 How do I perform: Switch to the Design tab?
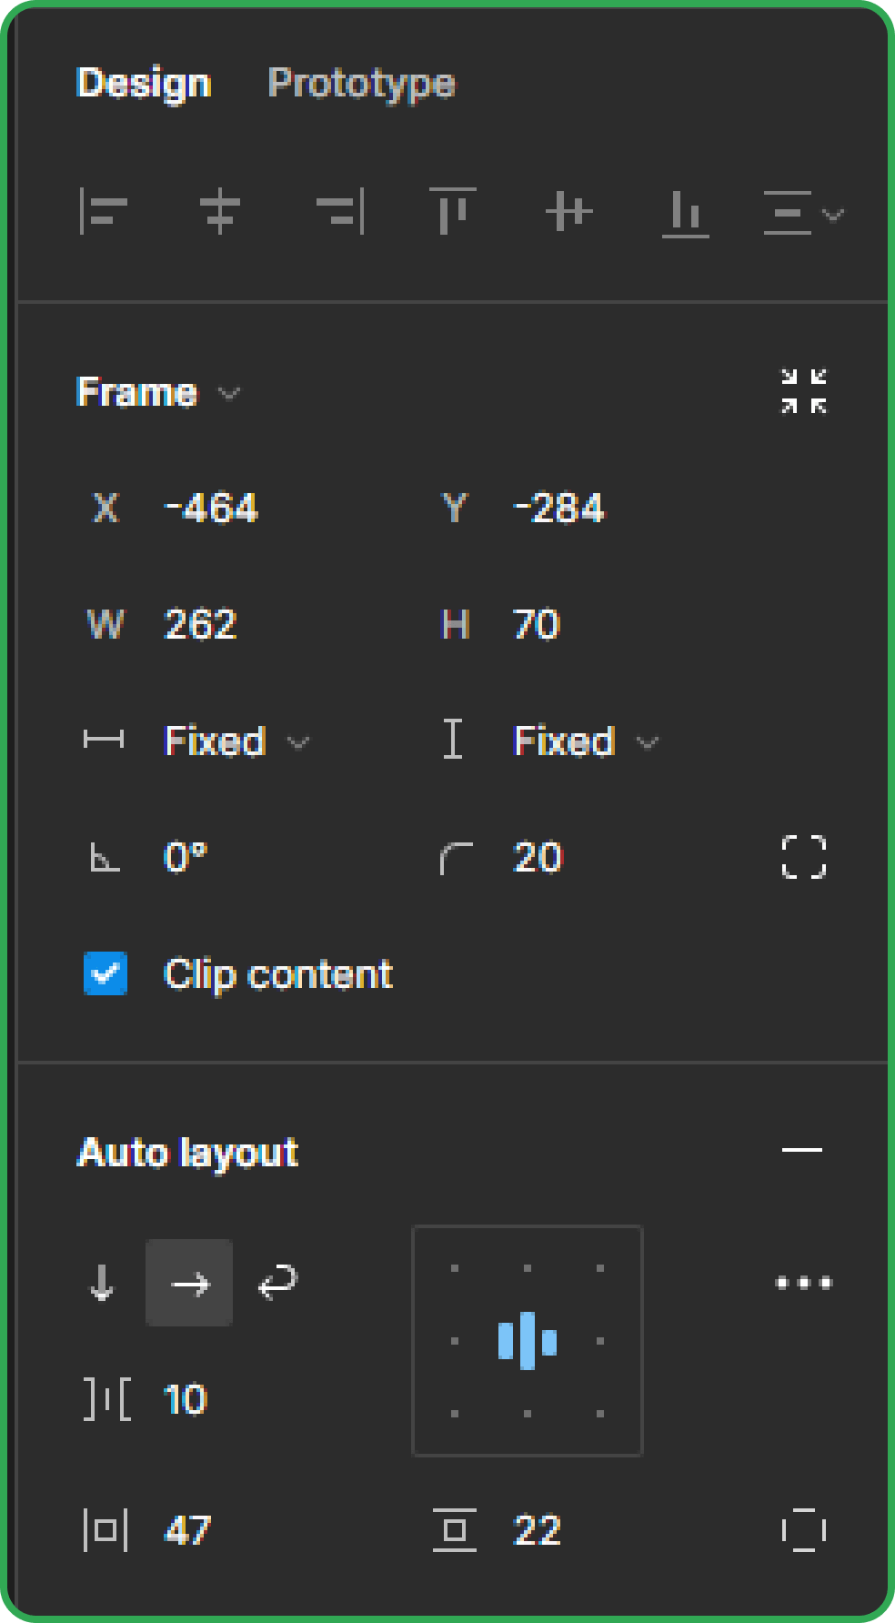[144, 84]
